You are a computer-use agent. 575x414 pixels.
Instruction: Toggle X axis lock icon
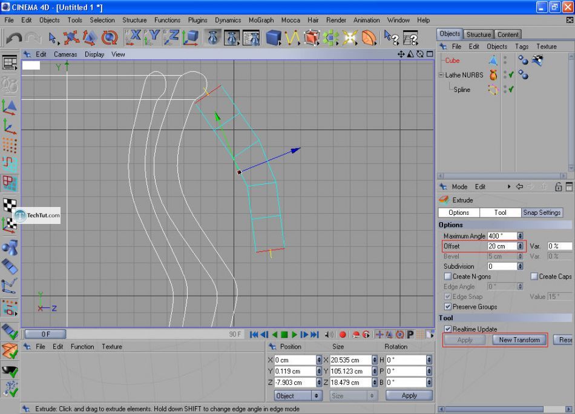click(133, 38)
